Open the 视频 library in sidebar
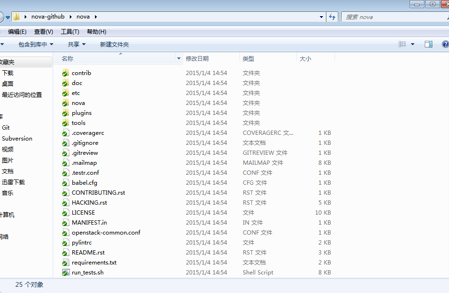This screenshot has width=449, height=293. tap(8, 150)
